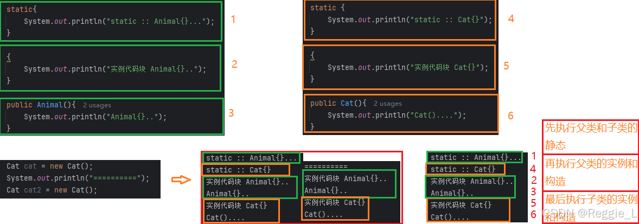Click the "static :: Cat{}" string in the println code
639x224 pixels.
click(x=447, y=20)
